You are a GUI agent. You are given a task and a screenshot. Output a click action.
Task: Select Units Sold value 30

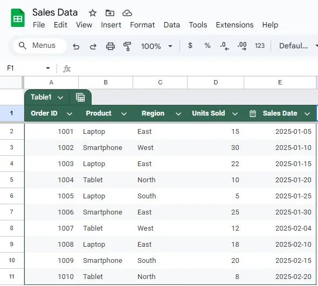pos(216,148)
